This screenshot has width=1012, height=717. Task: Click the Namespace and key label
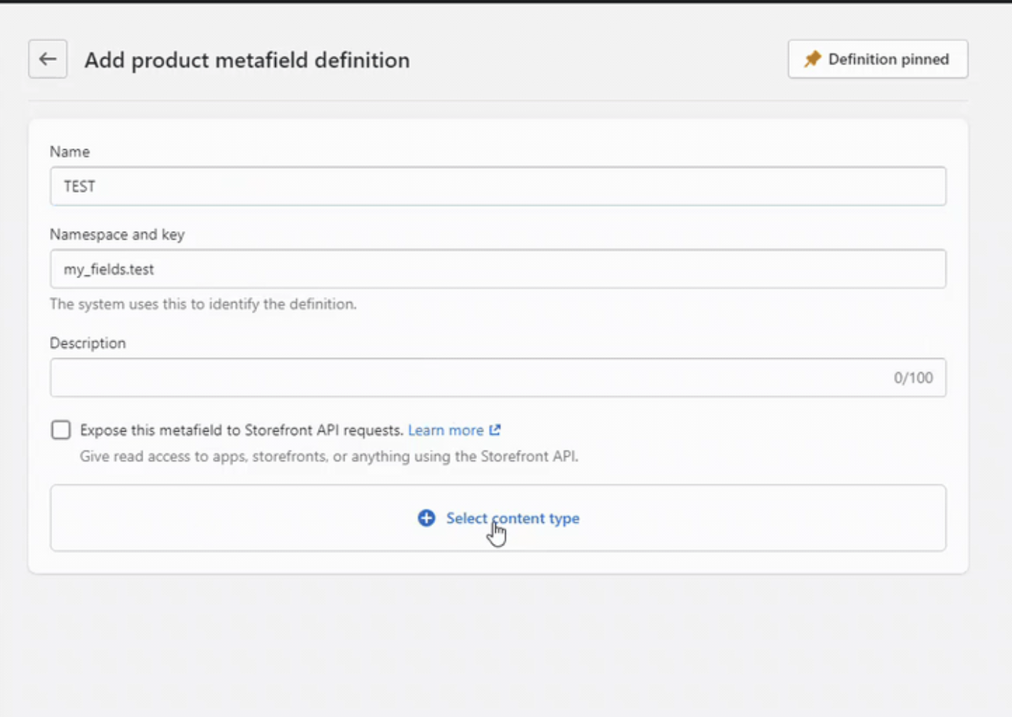[x=117, y=234]
